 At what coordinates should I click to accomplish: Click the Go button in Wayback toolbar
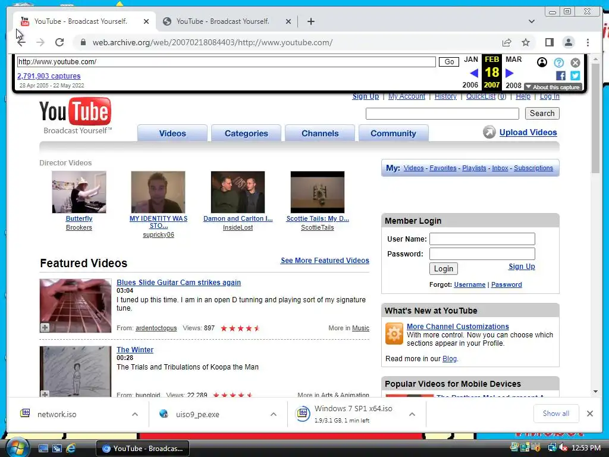coord(449,62)
